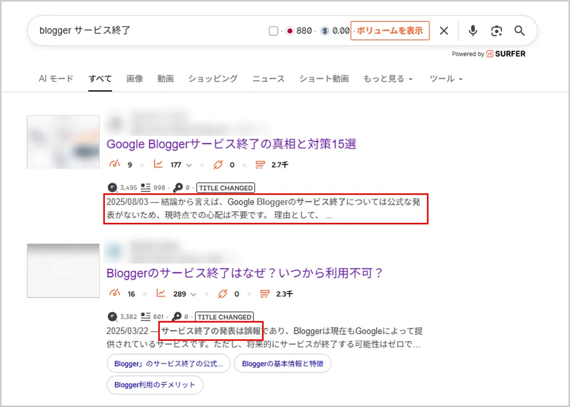Click the X icon to clear the search query
The width and height of the screenshot is (570, 407).
[x=443, y=31]
